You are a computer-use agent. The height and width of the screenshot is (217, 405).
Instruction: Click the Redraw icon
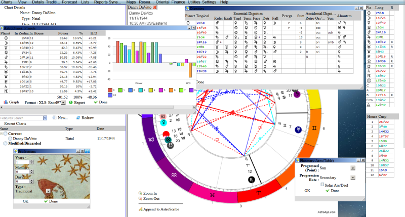[x=78, y=117]
